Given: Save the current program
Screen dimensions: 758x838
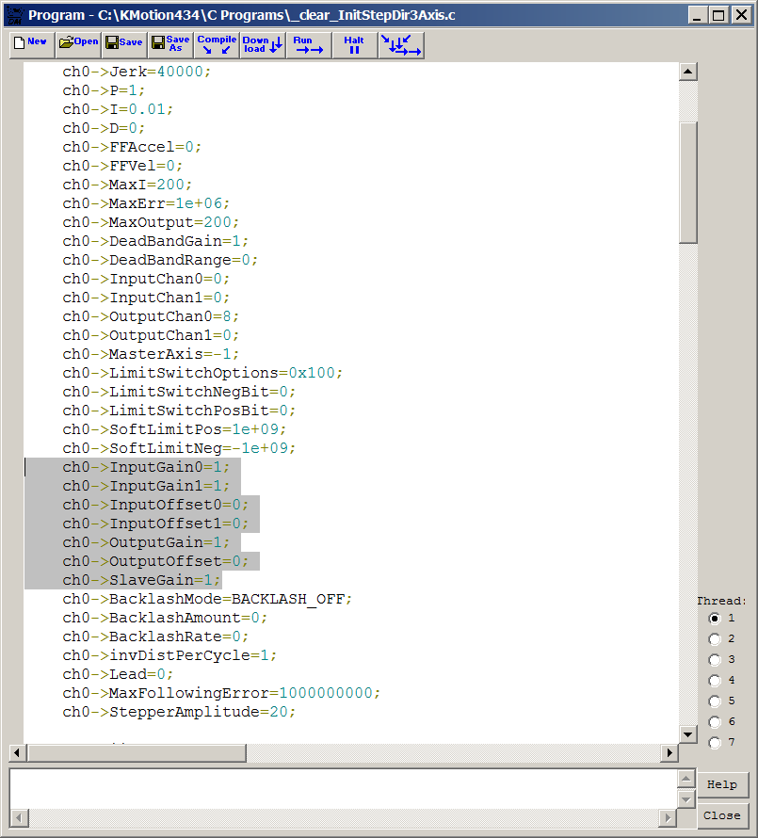Looking at the screenshot, I should pyautogui.click(x=124, y=45).
